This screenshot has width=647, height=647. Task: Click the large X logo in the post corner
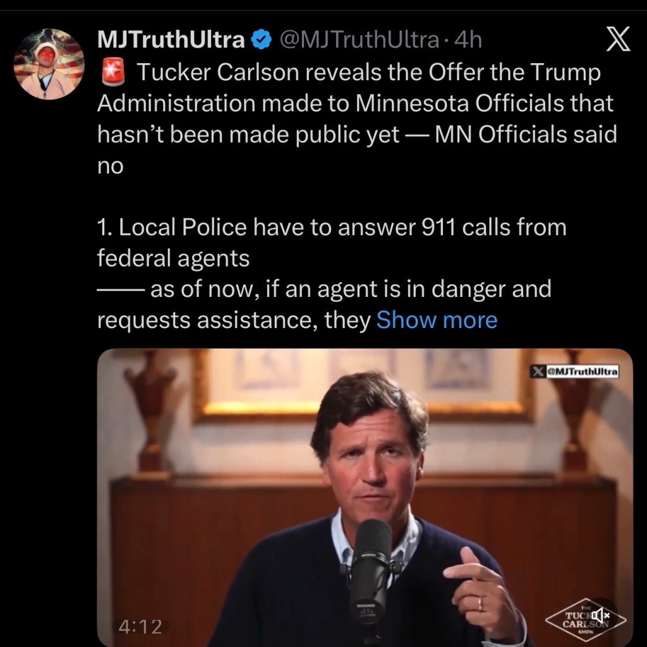618,39
